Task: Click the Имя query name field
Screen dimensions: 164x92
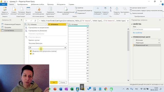Action: click(x=147, y=29)
